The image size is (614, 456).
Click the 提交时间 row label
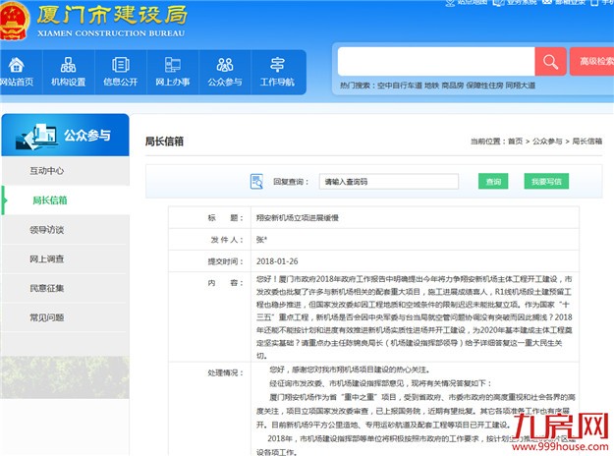click(x=225, y=261)
